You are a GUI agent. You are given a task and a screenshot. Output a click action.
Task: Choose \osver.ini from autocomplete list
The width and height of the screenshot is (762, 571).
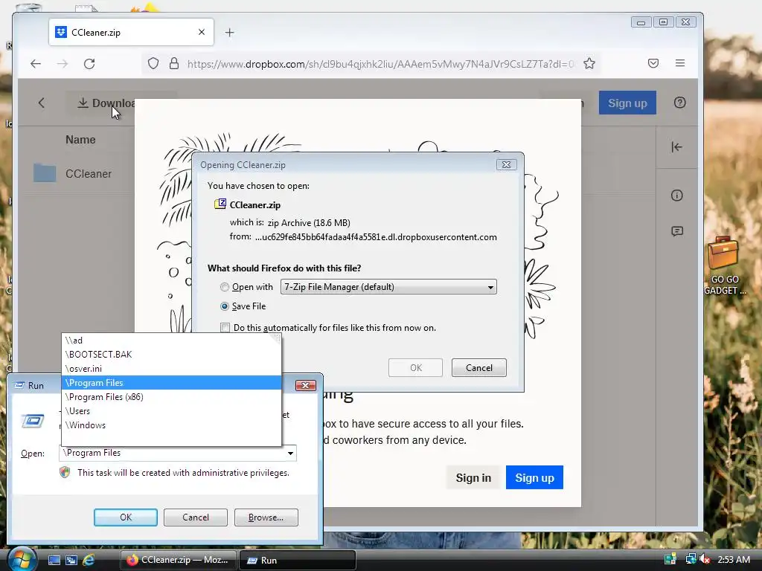click(171, 369)
